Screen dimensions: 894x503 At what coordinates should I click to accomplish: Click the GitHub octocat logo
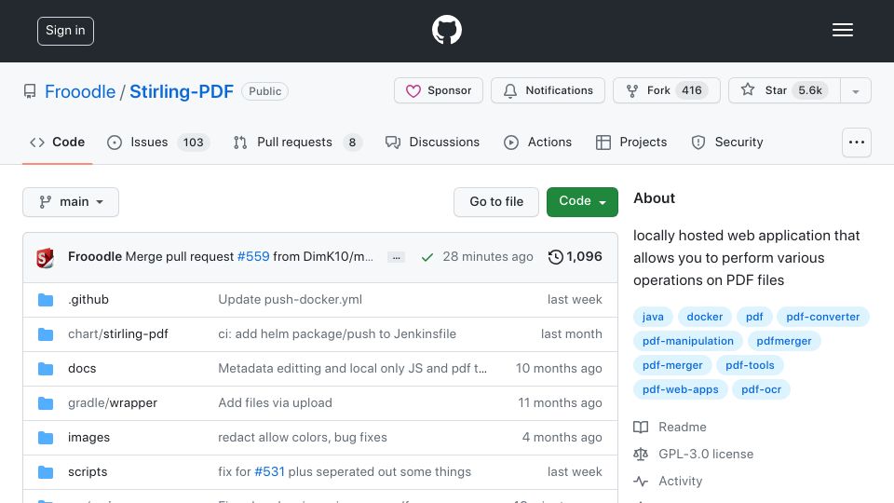click(446, 30)
